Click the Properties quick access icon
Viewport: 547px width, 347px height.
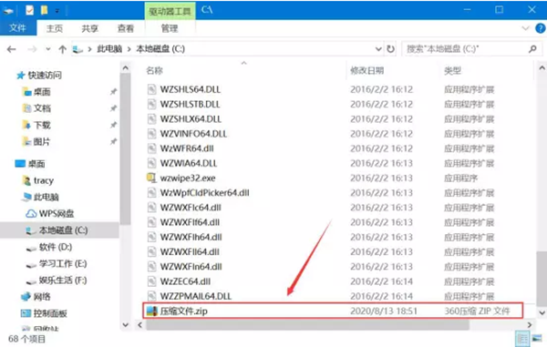click(x=30, y=10)
